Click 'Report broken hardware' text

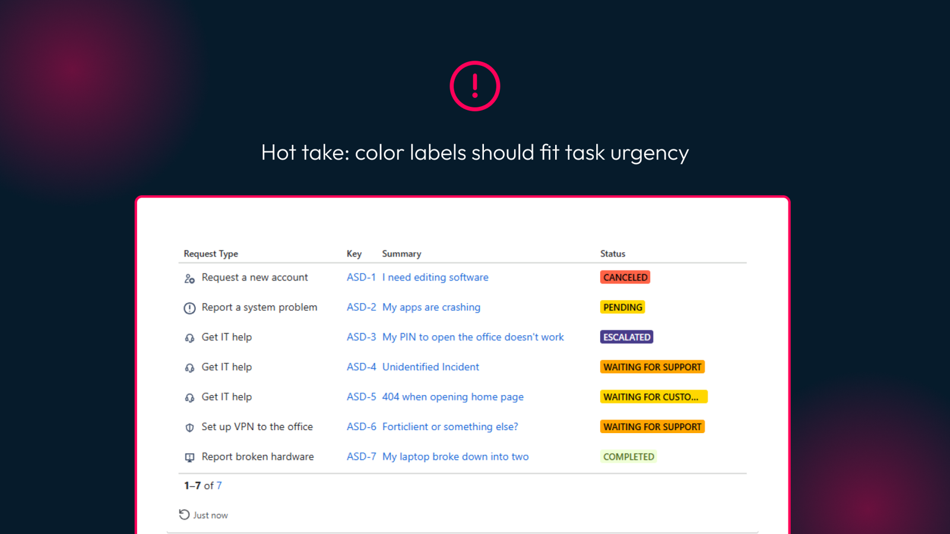point(258,457)
